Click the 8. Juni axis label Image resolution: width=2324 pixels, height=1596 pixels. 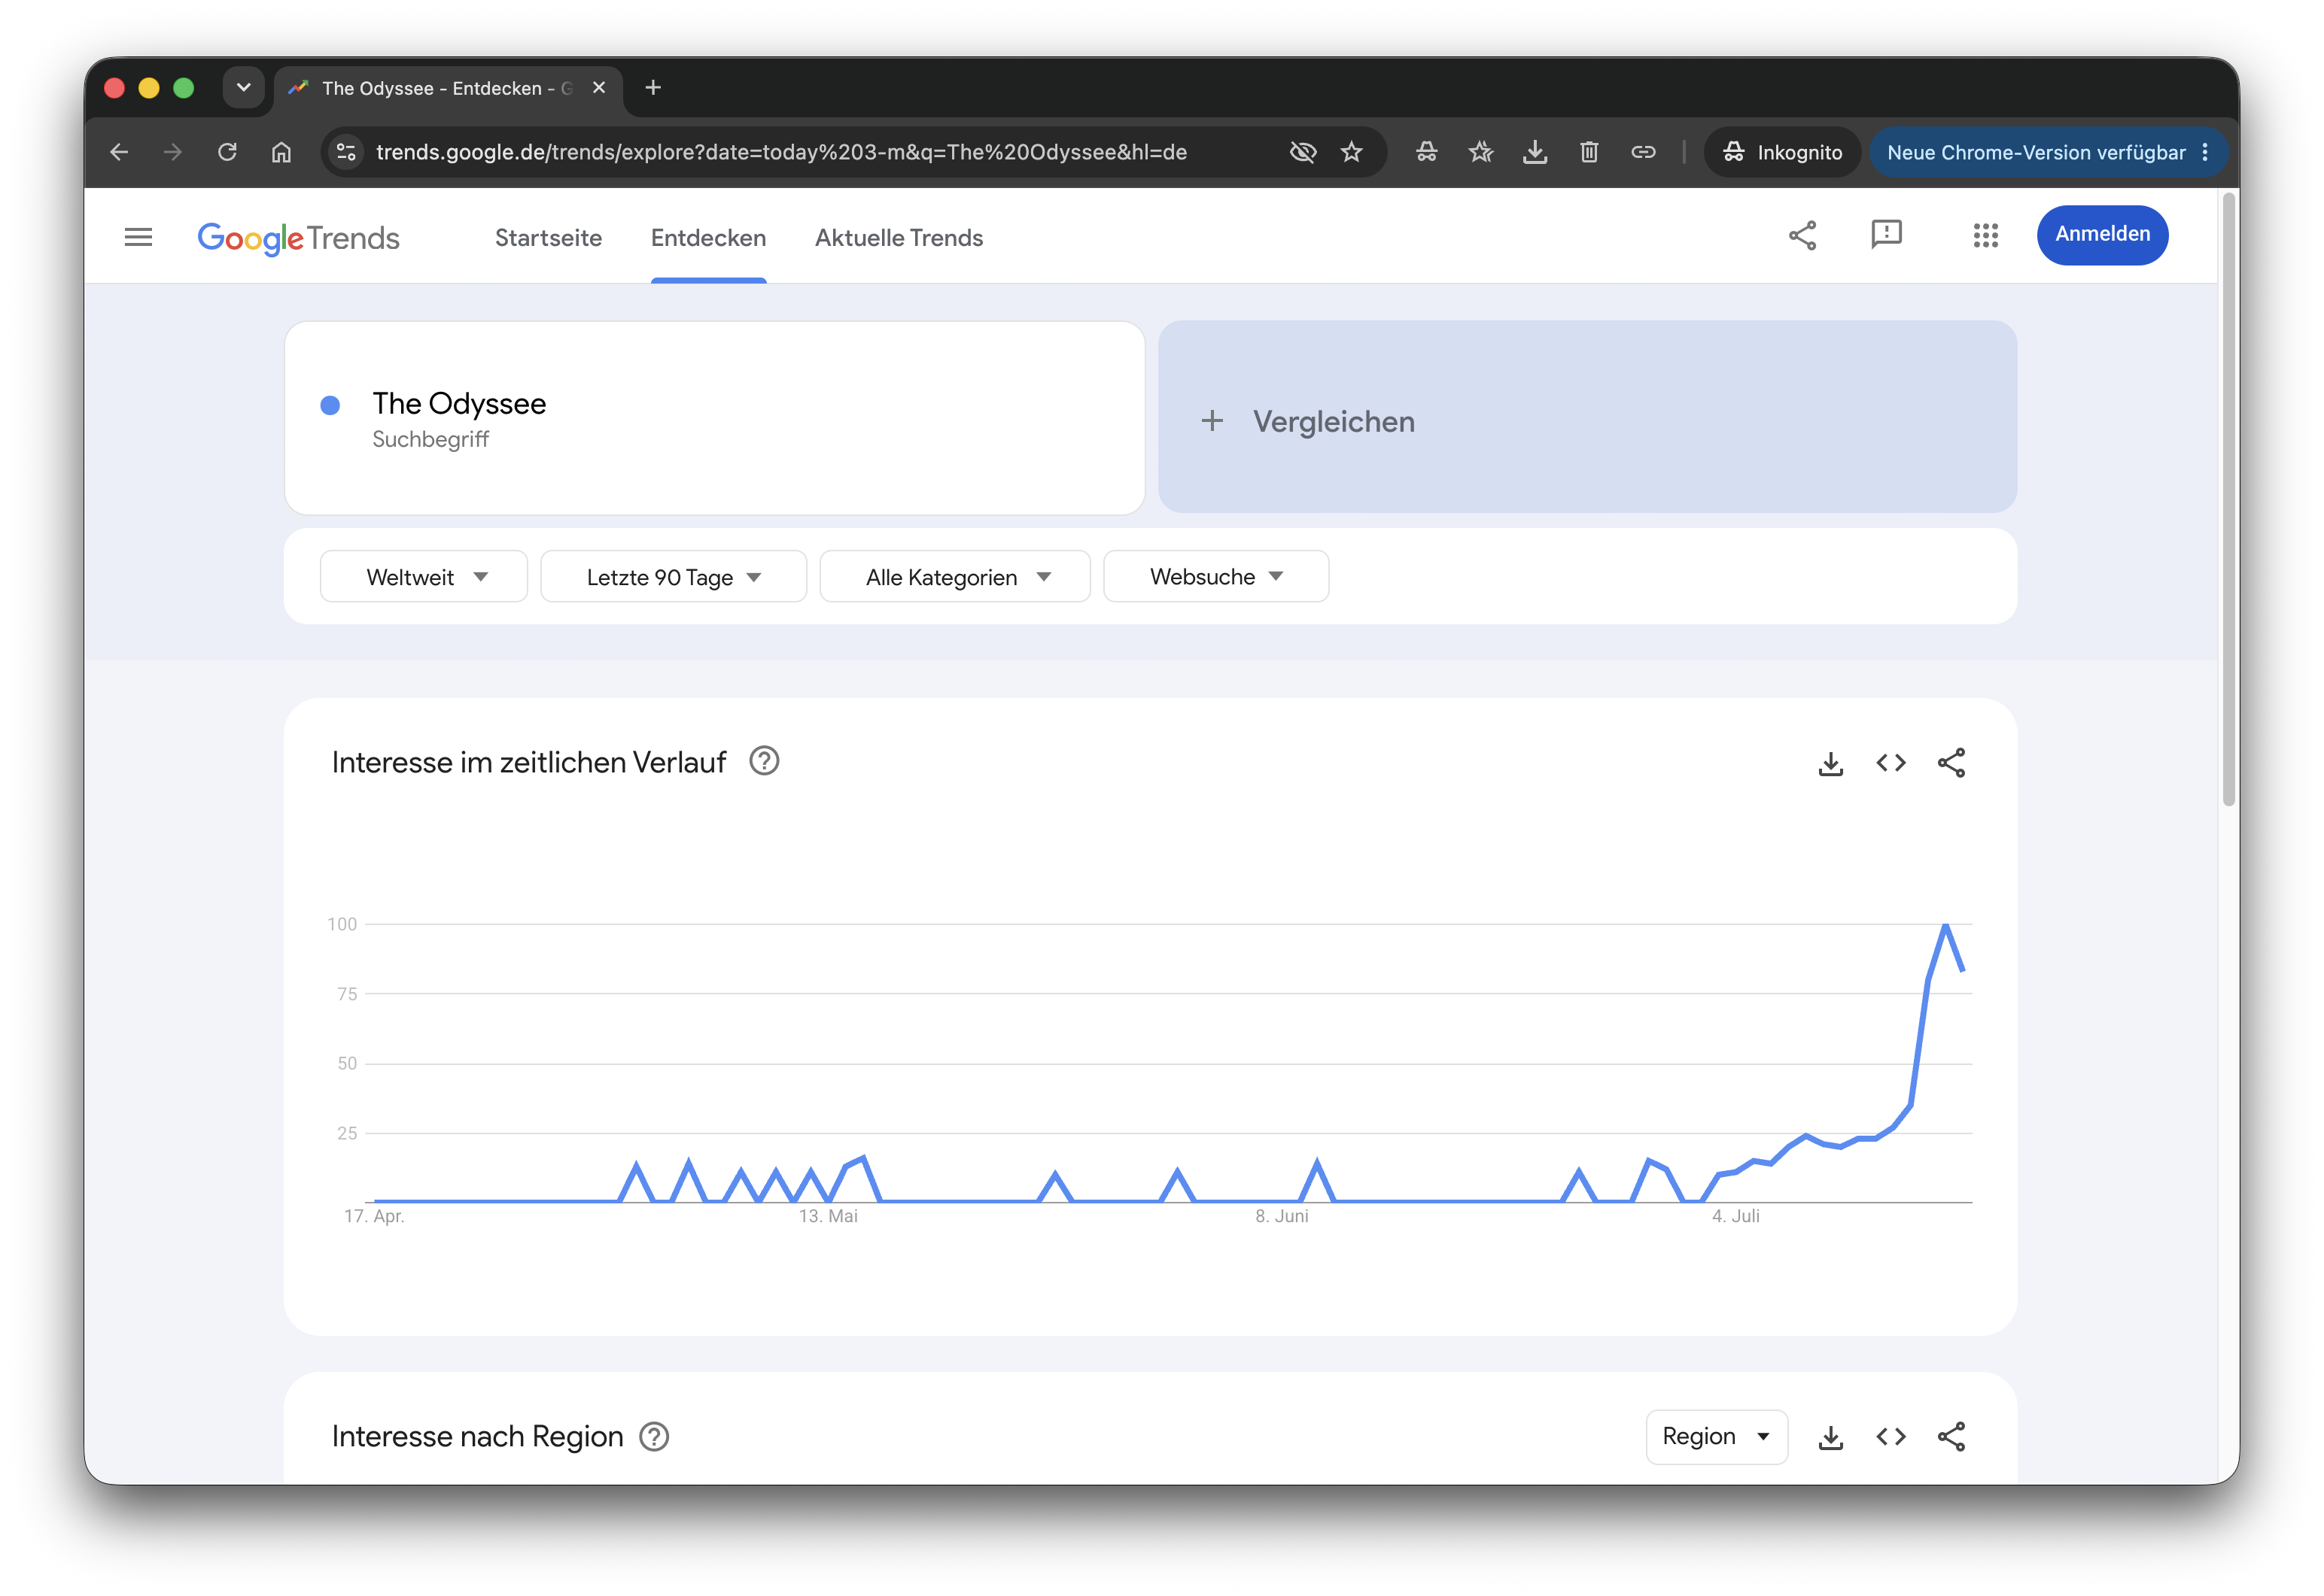[x=1282, y=1216]
